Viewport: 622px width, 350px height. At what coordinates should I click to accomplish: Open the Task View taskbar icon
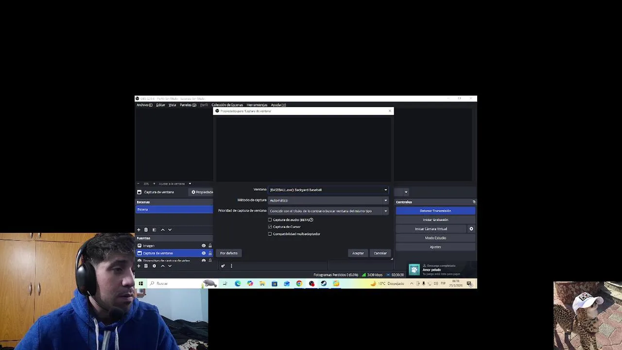pyautogui.click(x=225, y=283)
